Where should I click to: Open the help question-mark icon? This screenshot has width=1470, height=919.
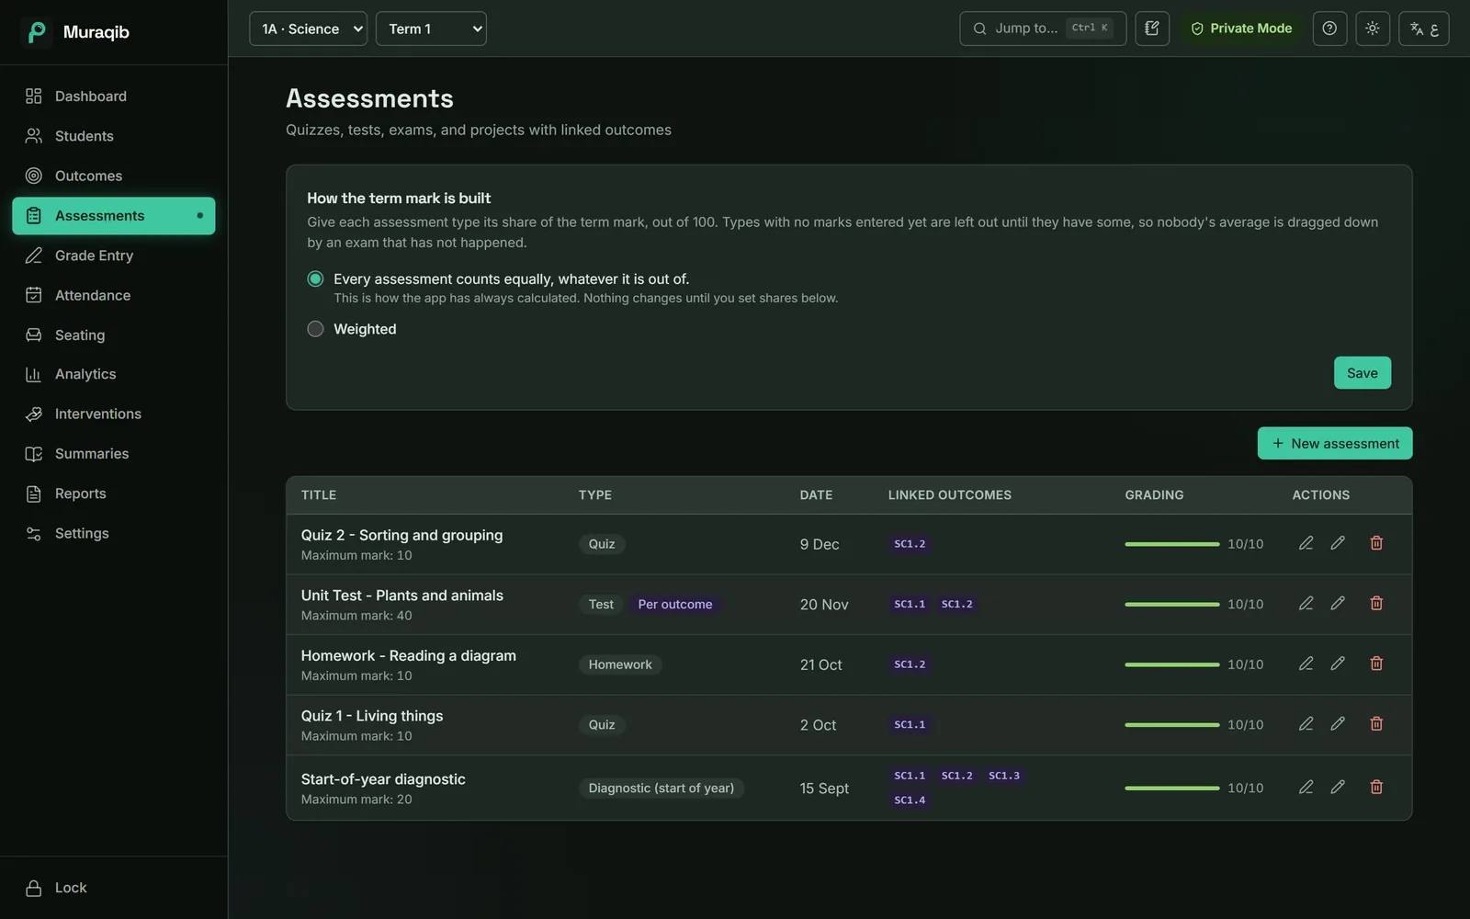pyautogui.click(x=1329, y=28)
